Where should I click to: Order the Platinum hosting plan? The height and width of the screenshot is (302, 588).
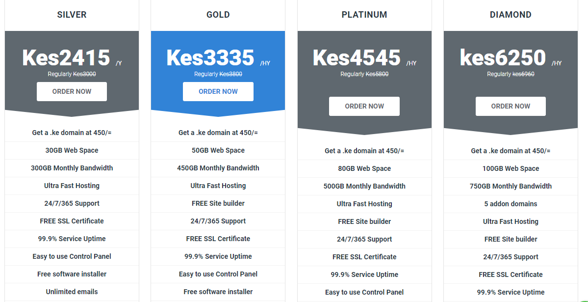[x=364, y=106]
